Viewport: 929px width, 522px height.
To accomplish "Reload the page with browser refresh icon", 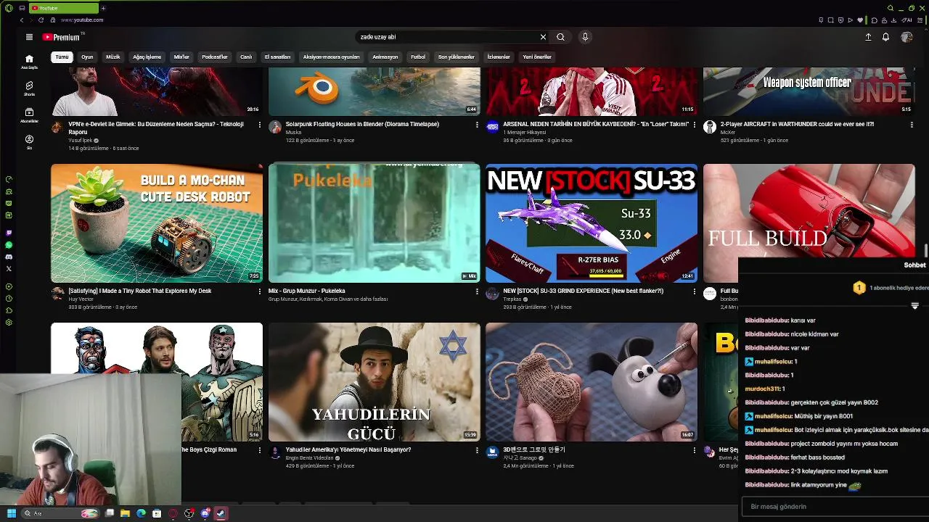I will pyautogui.click(x=41, y=20).
